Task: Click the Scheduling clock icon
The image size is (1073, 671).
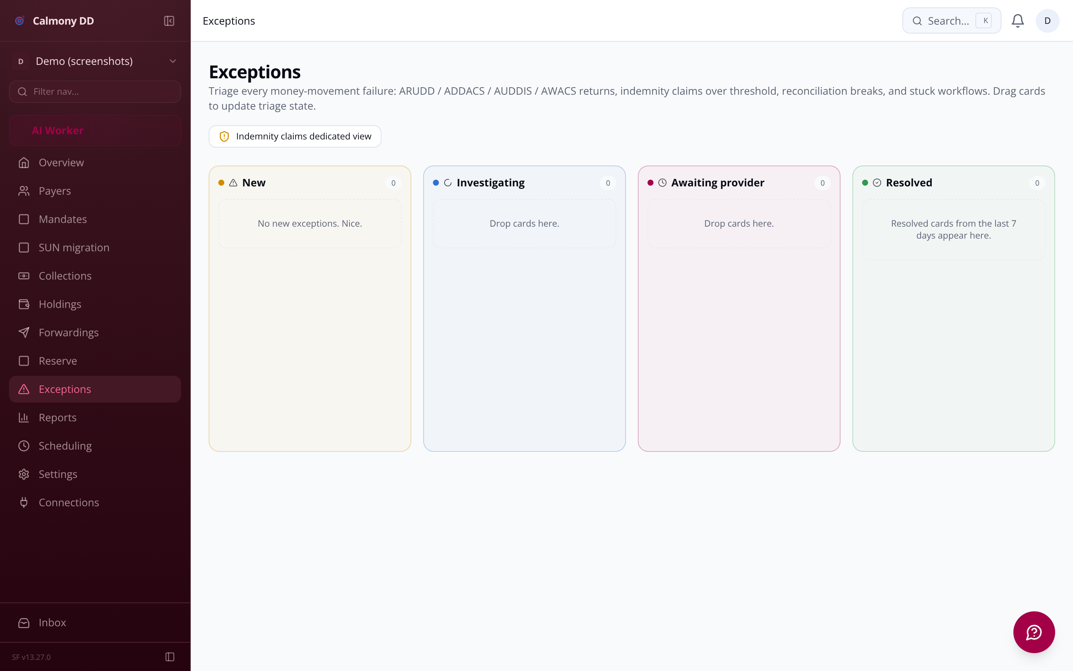Action: tap(24, 446)
